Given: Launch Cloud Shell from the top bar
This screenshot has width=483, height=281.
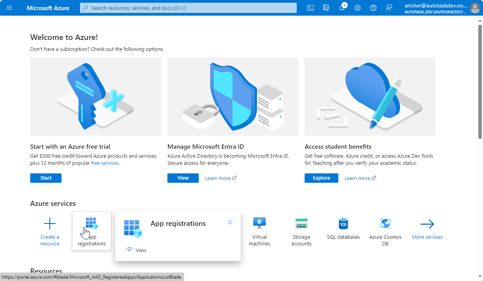Looking at the screenshot, I should tap(310, 8).
